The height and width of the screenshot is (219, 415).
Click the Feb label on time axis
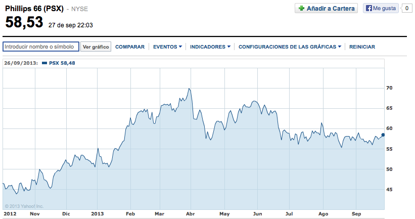pyautogui.click(x=130, y=214)
